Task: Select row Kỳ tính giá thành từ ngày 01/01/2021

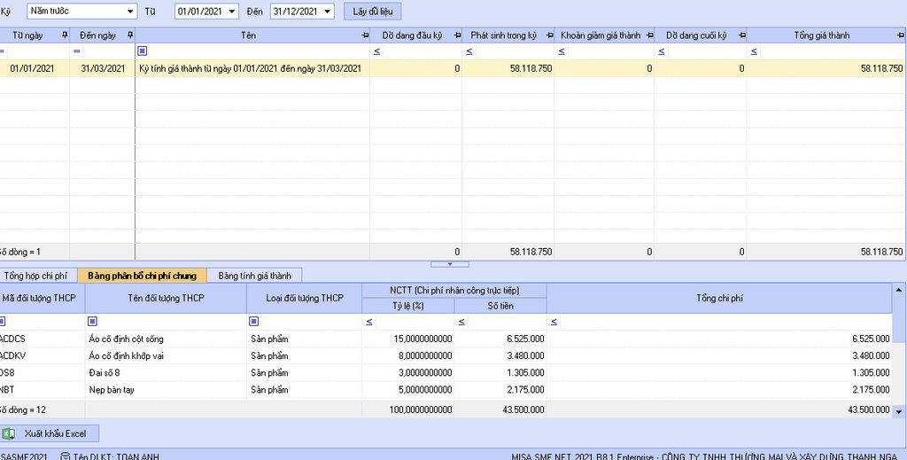Action: point(453,68)
